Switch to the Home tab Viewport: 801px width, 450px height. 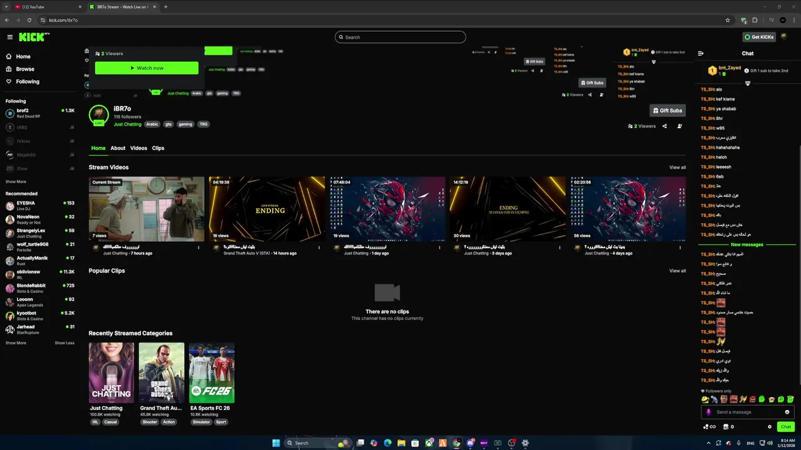pyautogui.click(x=98, y=148)
